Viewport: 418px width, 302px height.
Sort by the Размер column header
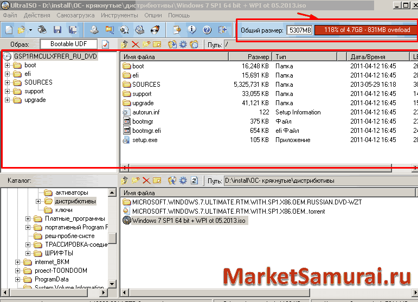point(250,57)
